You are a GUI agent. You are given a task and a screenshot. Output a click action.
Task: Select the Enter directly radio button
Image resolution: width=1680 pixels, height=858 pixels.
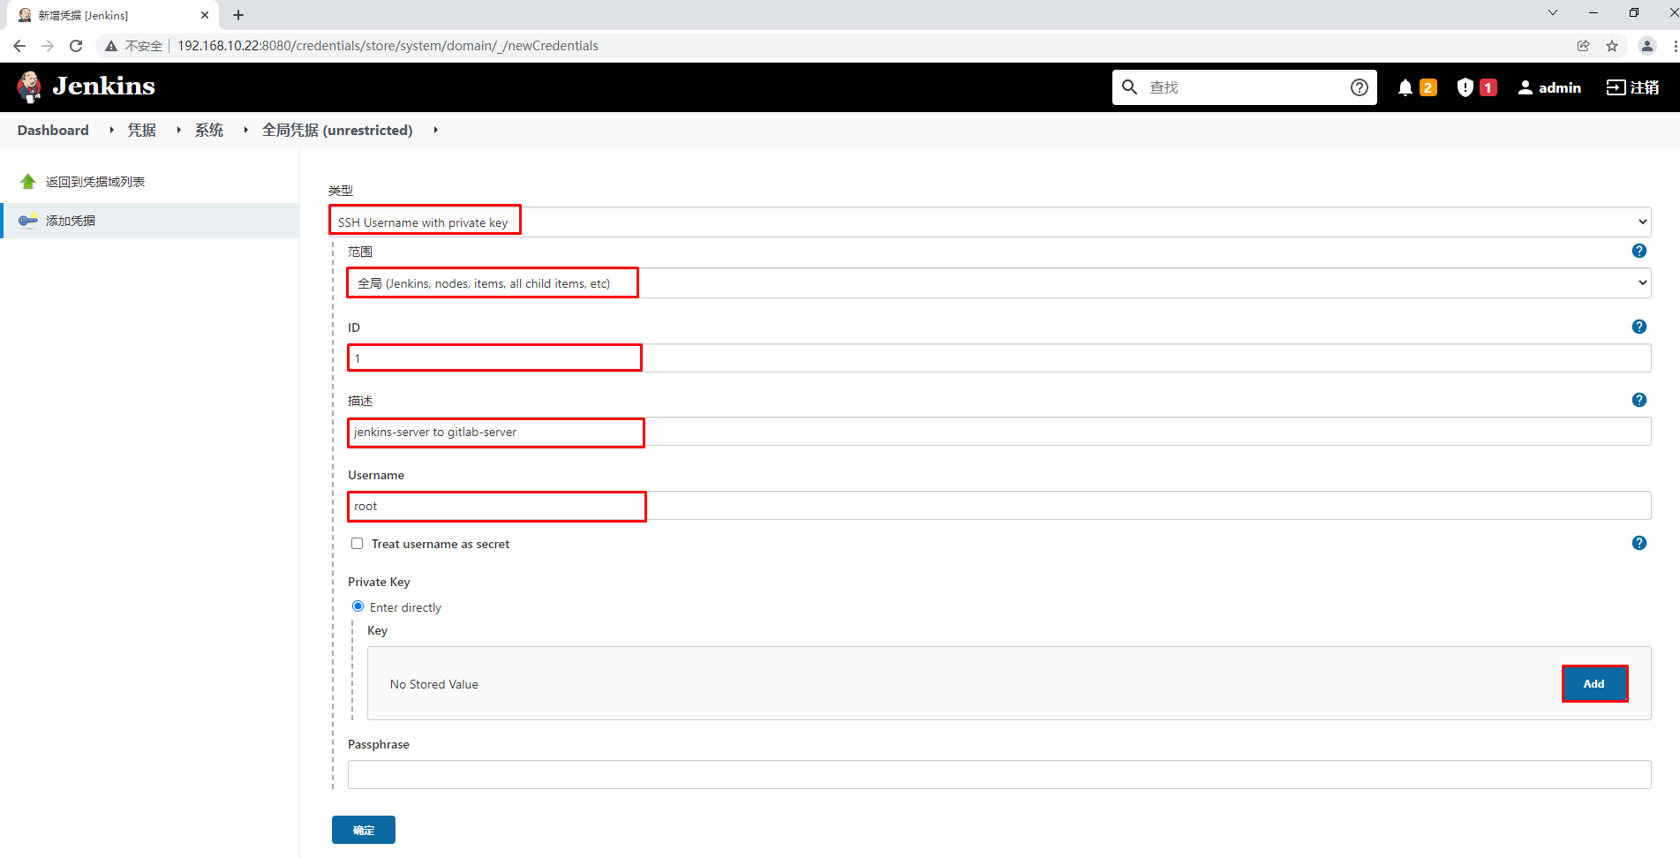point(358,606)
